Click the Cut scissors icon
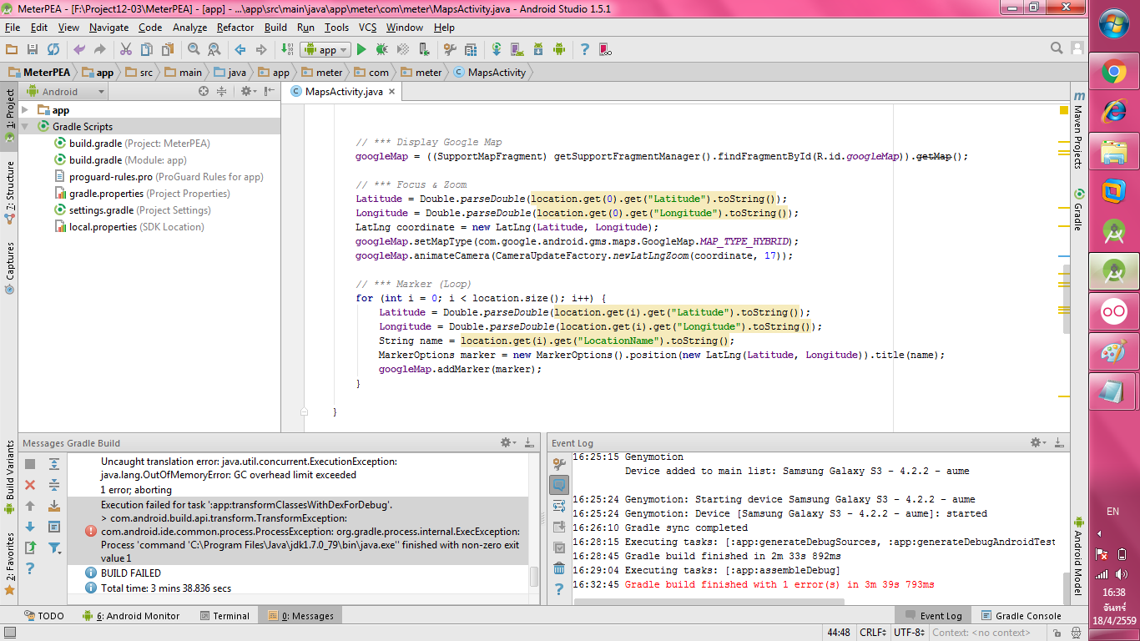The width and height of the screenshot is (1140, 641). point(126,50)
